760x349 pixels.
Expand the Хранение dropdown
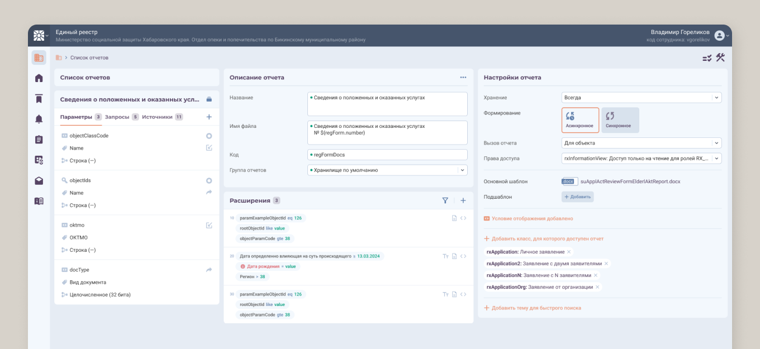pos(641,98)
